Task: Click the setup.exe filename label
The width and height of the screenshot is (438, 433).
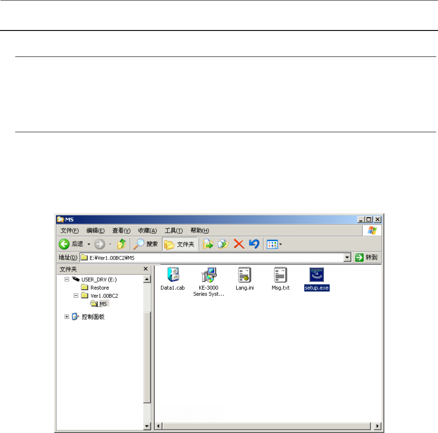Action: 317,288
